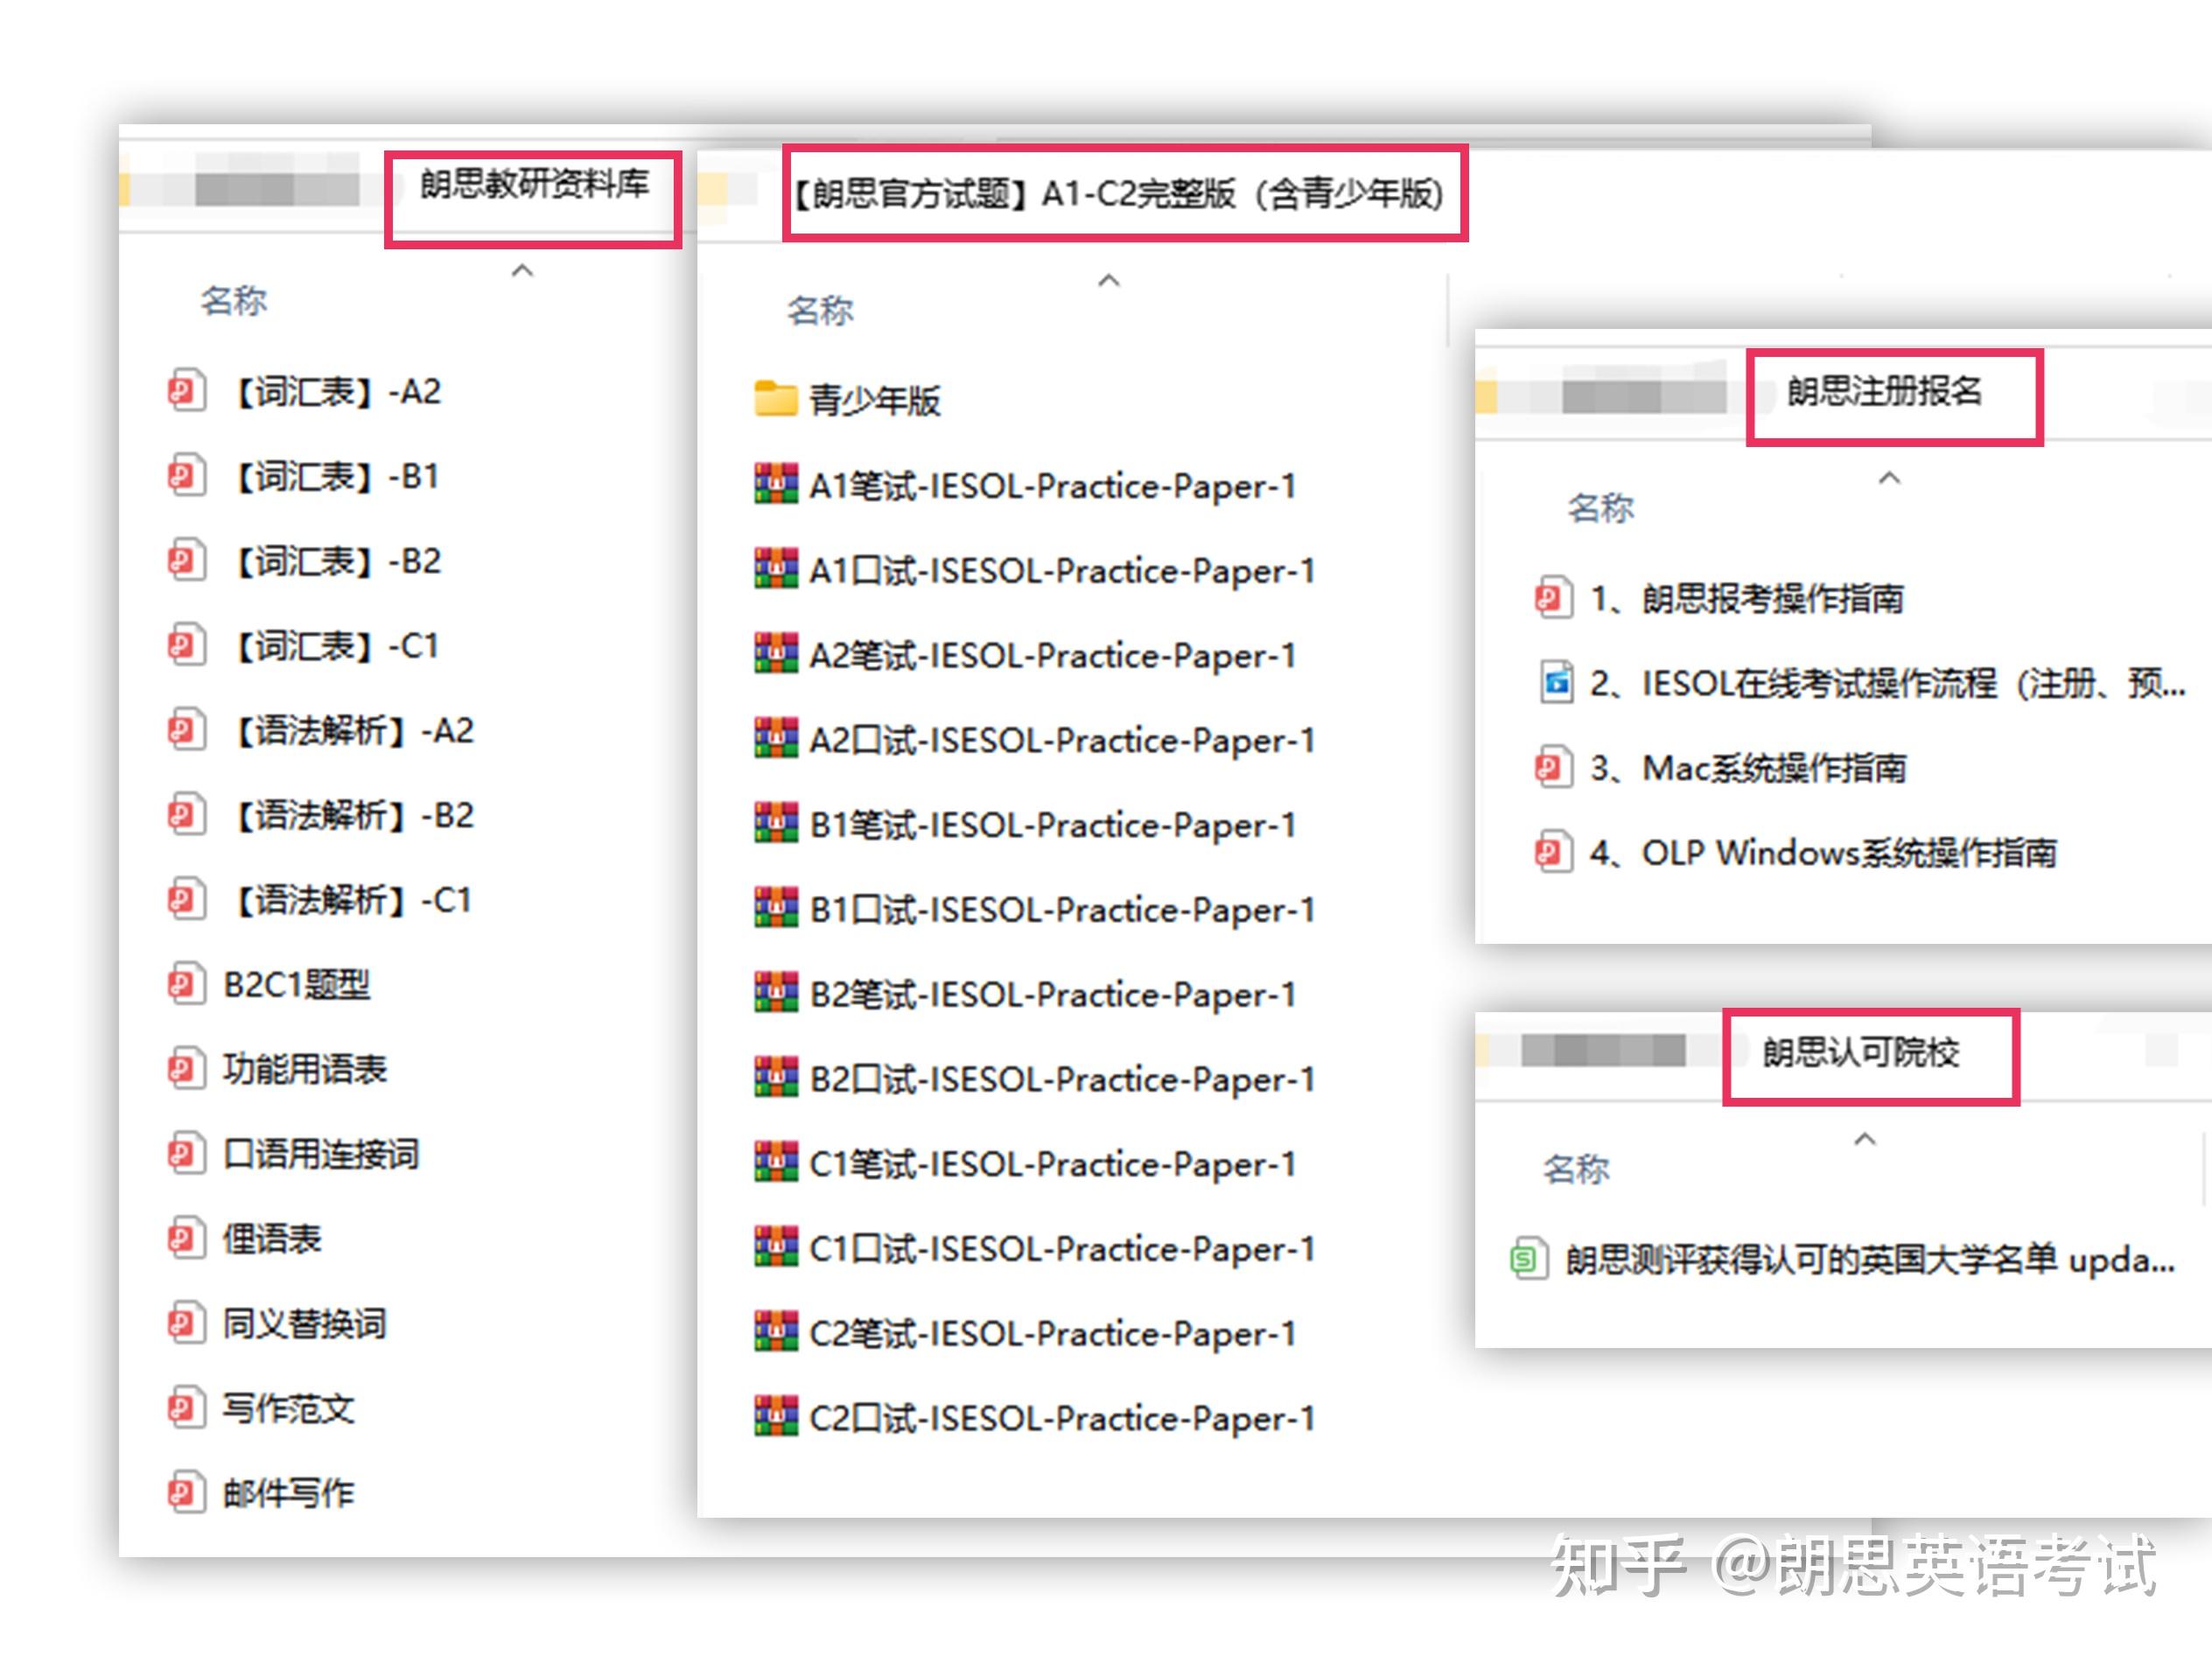Image resolution: width=2212 pixels, height=1656 pixels.
Task: Select the PDF icon for 【语法解析】-C1
Action: (x=186, y=900)
